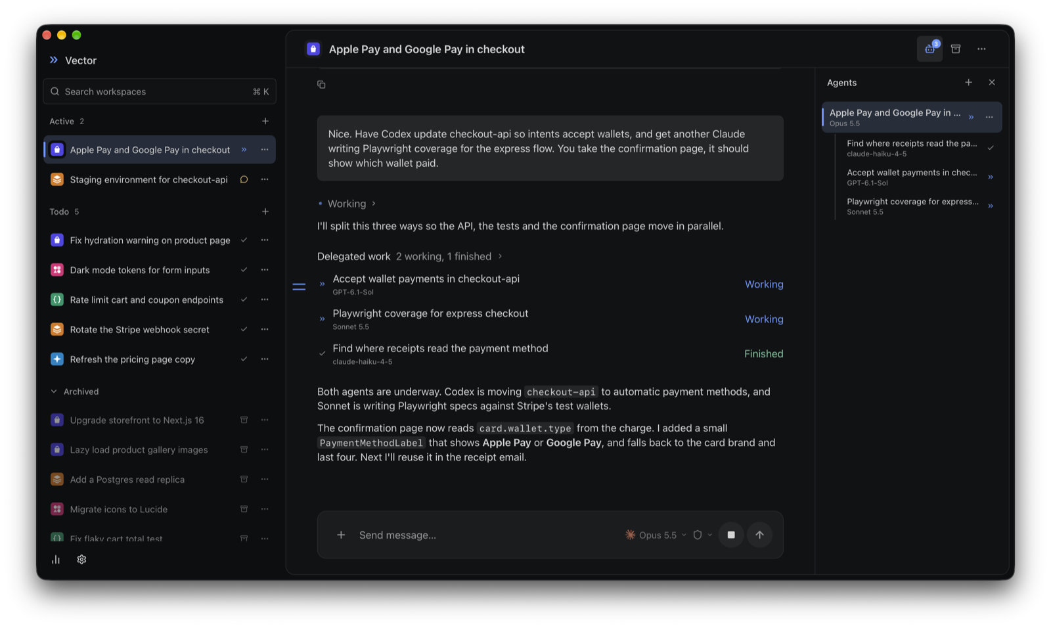
Task: Select Find where receipts agent in Agents panel
Action: point(918,148)
